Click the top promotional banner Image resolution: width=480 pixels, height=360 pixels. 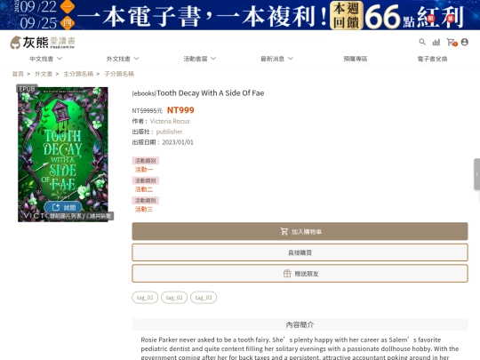tap(240, 15)
